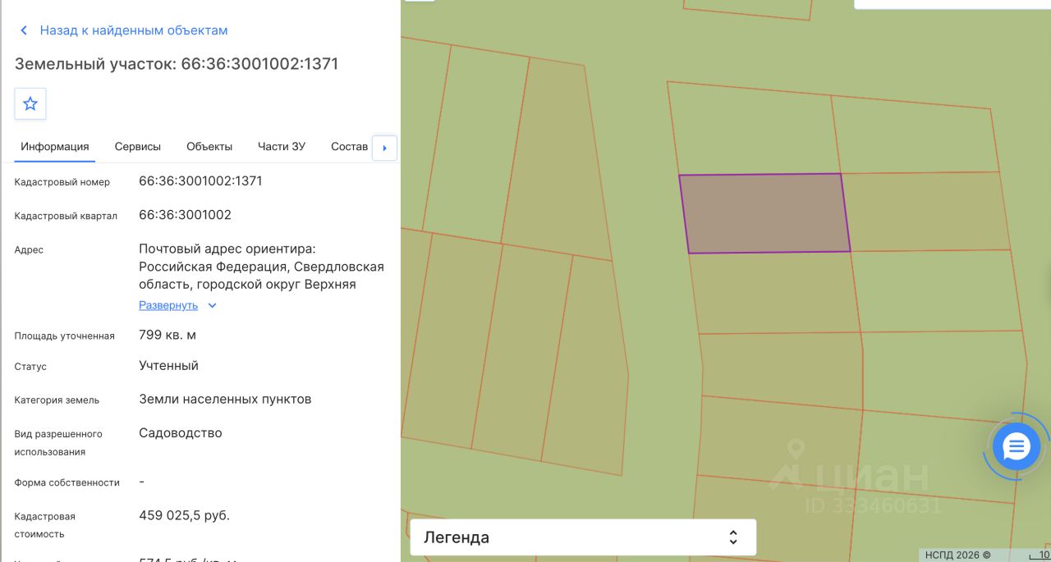The height and width of the screenshot is (562, 1051).
Task: Open the Состав tab
Action: 350,147
